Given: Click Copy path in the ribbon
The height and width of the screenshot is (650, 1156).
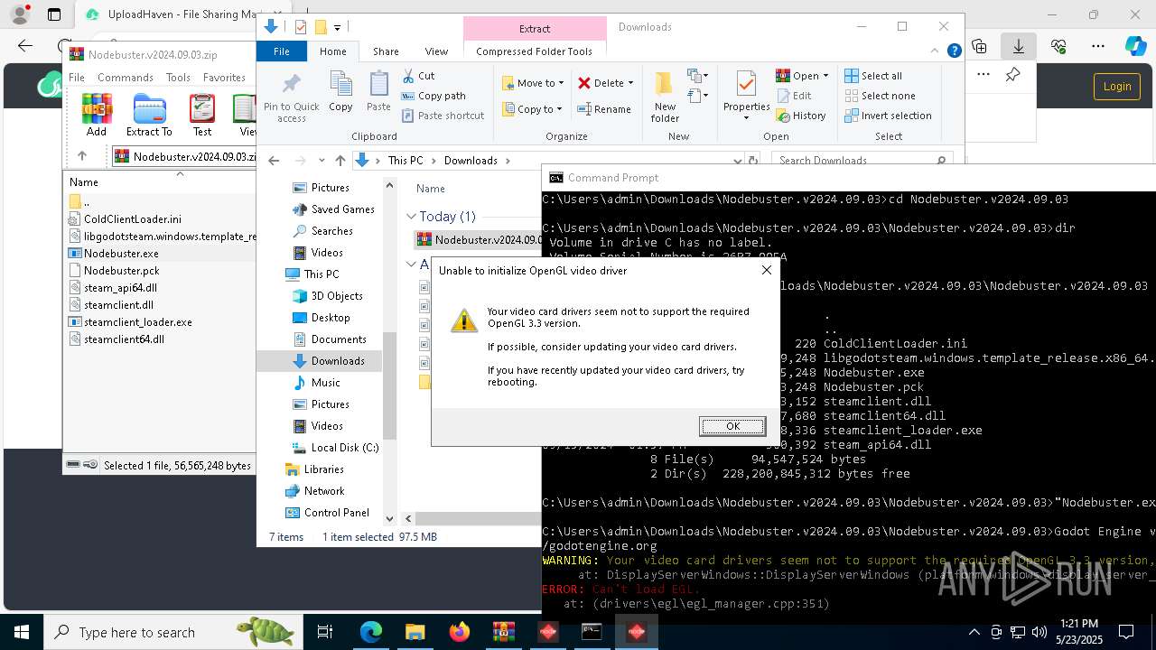Looking at the screenshot, I should pyautogui.click(x=433, y=96).
